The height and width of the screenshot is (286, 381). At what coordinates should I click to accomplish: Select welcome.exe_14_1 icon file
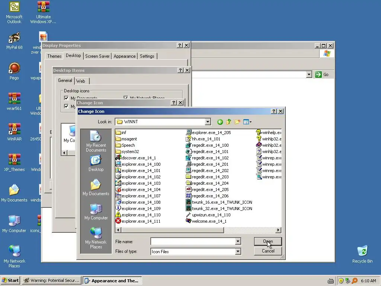206,221
